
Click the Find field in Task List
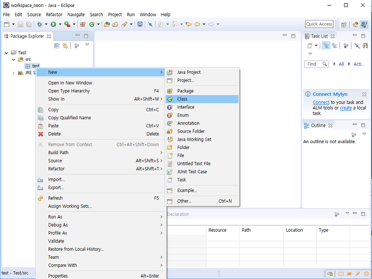[316, 64]
